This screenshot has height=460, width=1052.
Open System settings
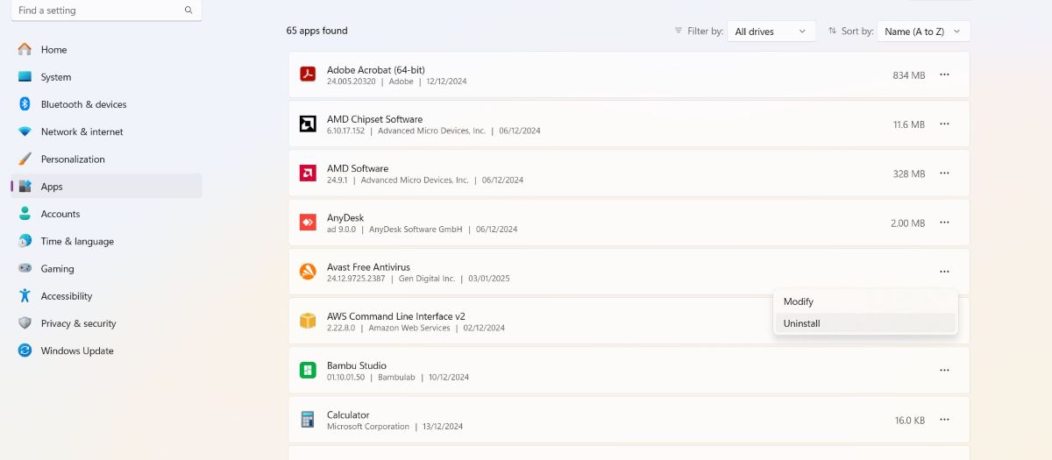coord(106,77)
